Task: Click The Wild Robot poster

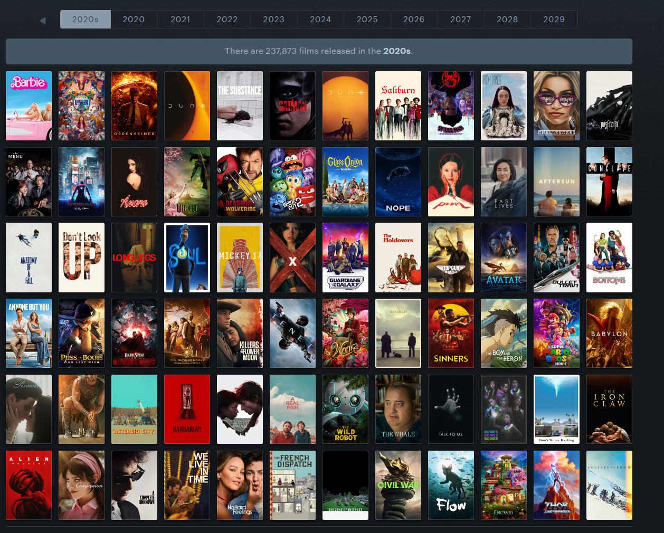Action: pos(346,410)
